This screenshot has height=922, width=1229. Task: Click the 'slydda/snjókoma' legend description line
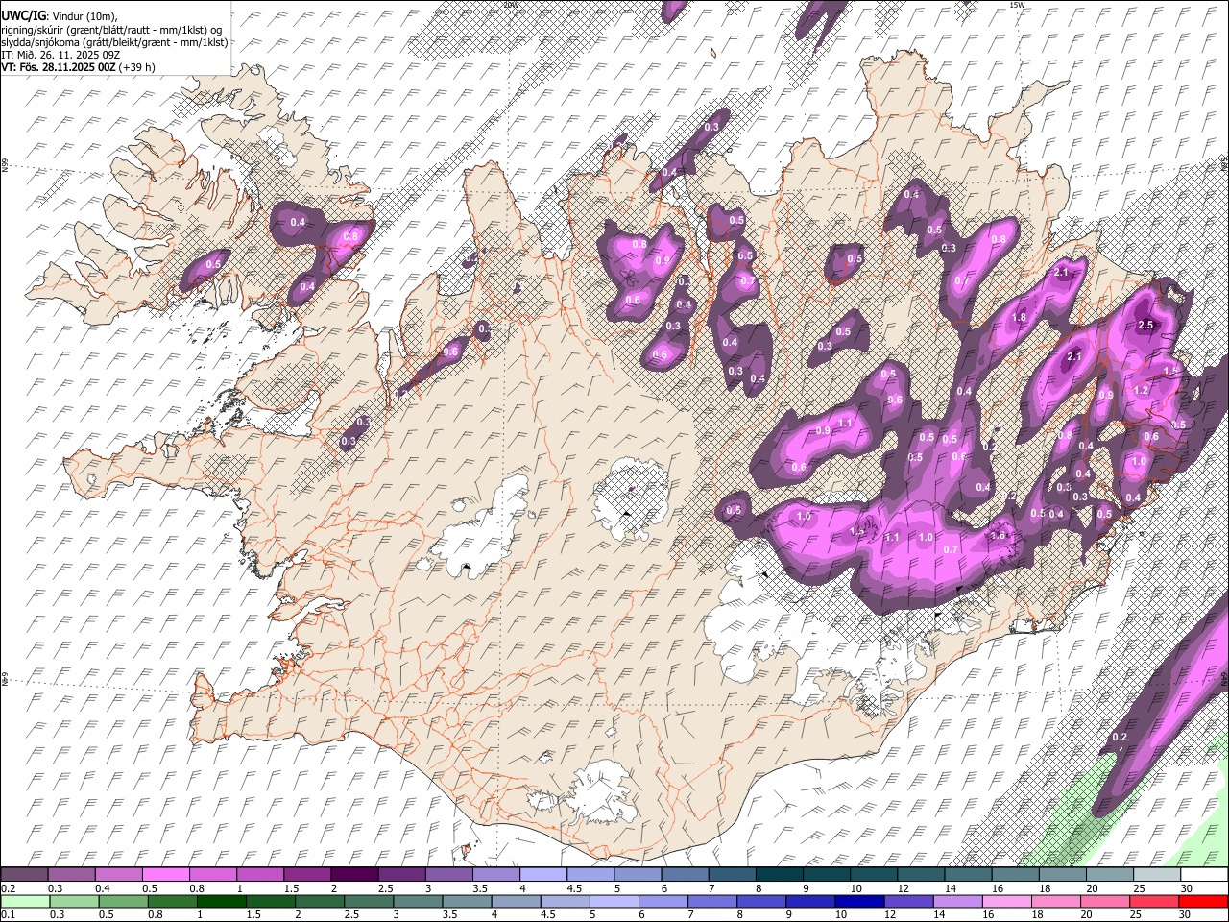coord(114,42)
